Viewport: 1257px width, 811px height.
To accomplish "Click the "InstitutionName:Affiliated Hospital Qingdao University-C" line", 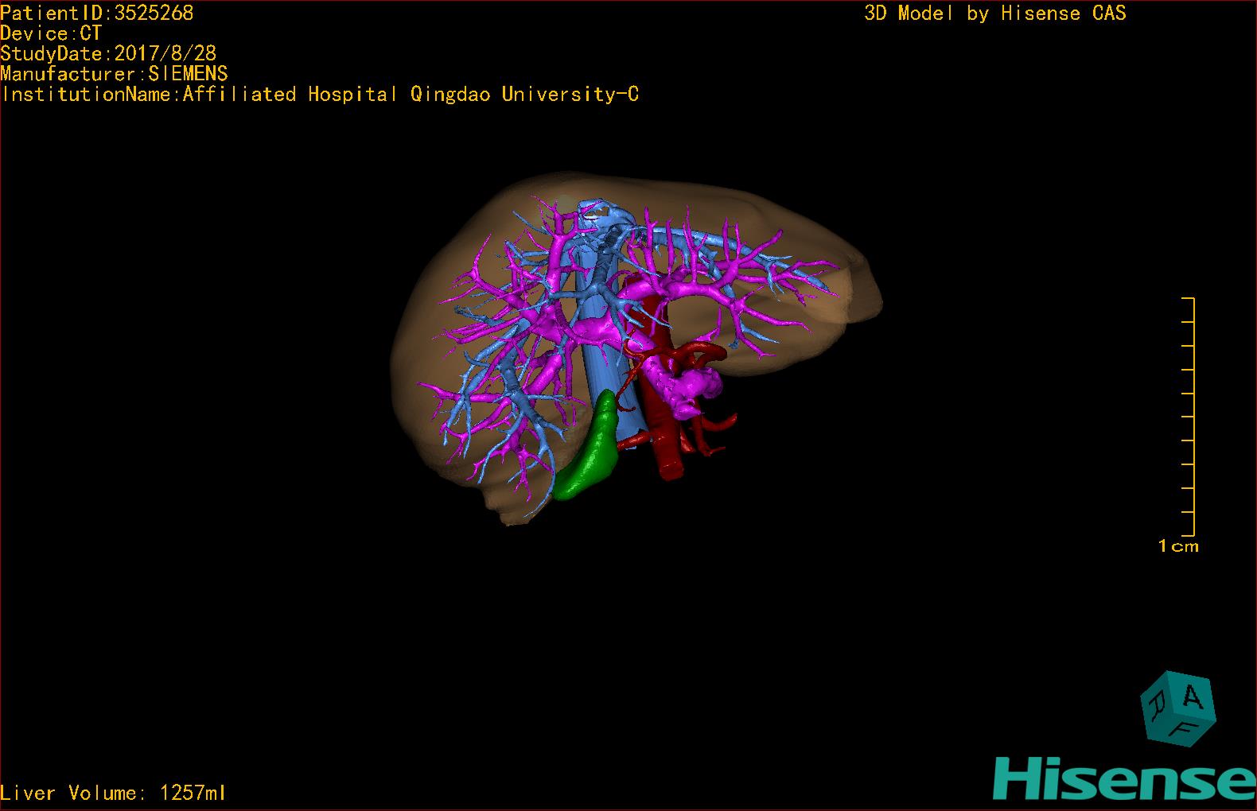I will 320,95.
